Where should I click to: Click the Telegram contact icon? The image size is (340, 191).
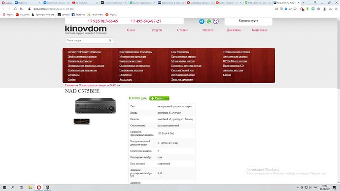(x=202, y=21)
